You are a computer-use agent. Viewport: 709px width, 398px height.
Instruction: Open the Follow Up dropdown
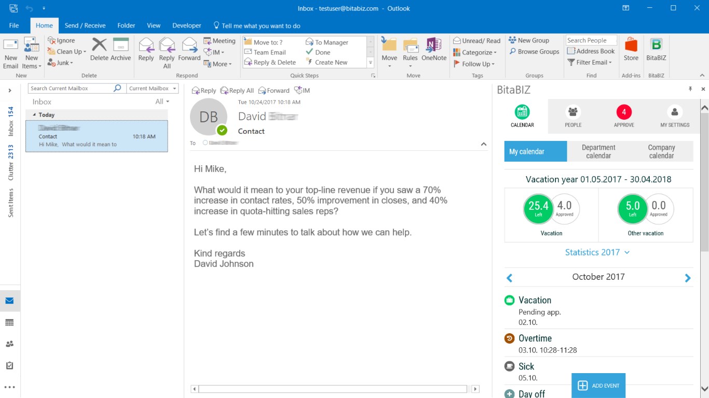474,64
